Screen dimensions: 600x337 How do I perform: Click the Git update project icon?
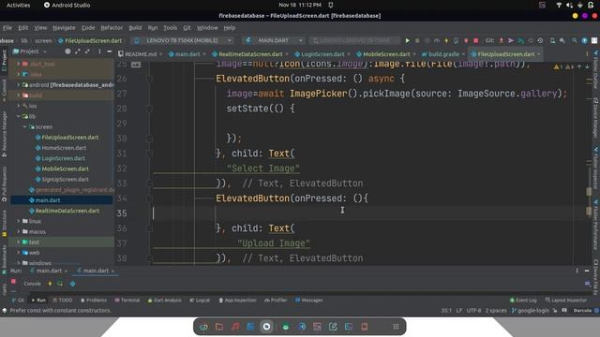click(x=501, y=40)
